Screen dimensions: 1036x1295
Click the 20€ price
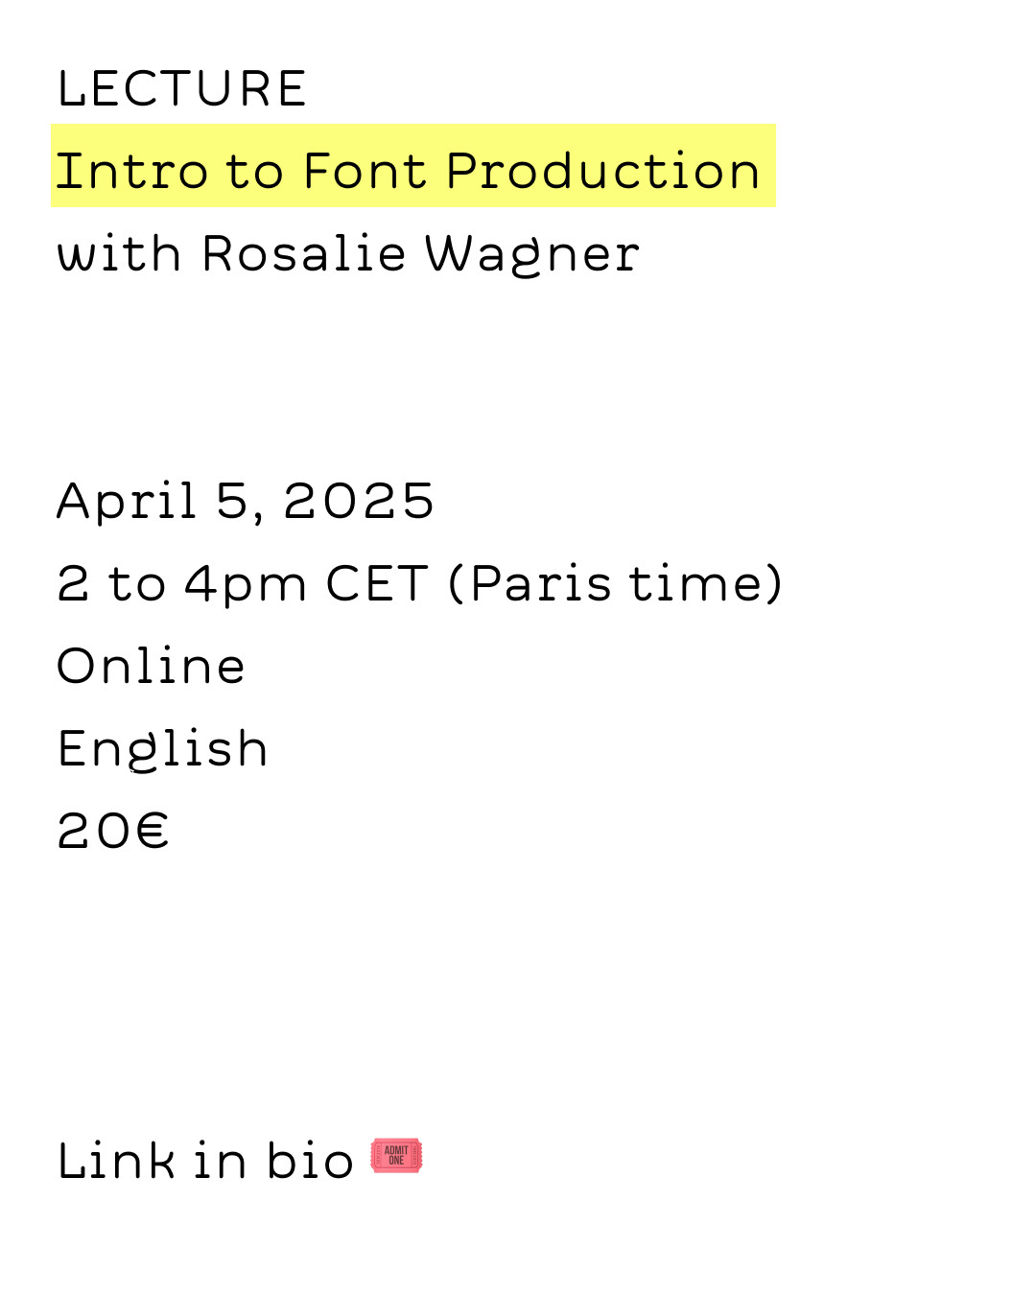tap(113, 831)
